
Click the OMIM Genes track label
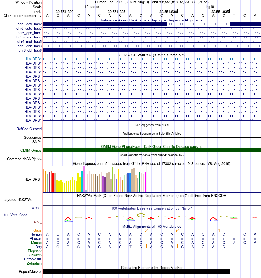coord(31,150)
